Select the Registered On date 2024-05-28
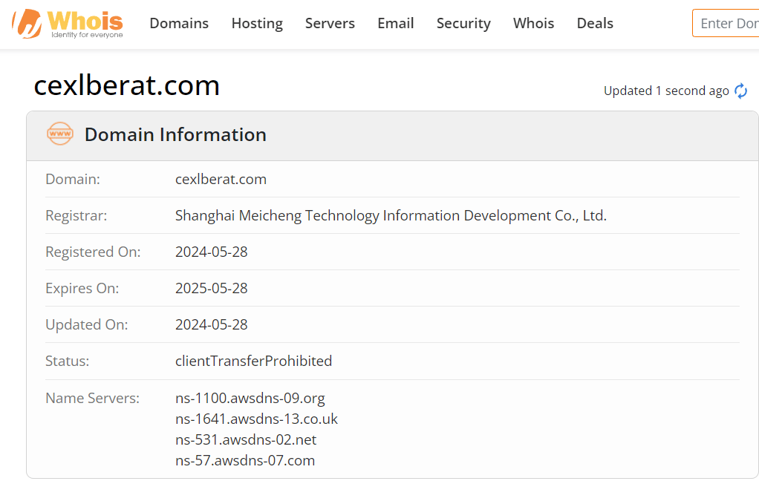Screen dimensions: 759x481 coord(211,252)
